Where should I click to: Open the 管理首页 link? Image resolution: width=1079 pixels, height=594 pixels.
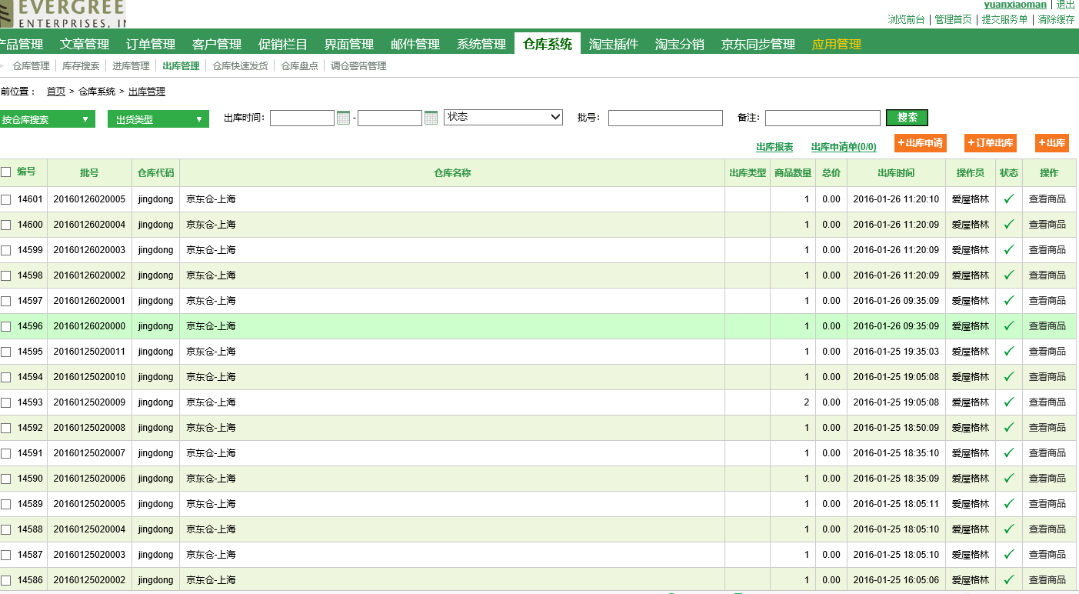953,19
